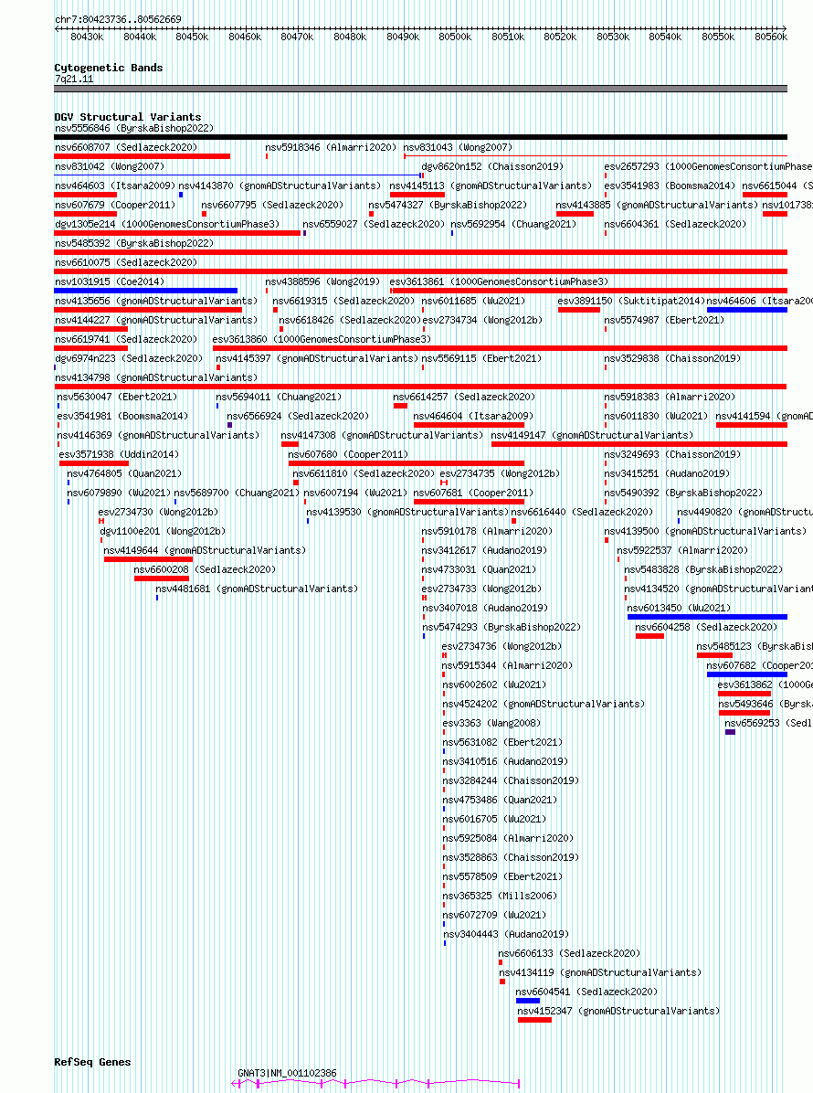This screenshot has width=813, height=1093.
Task: Open variant nsv6600208 (Sedlazeck2020)
Action: click(205, 569)
